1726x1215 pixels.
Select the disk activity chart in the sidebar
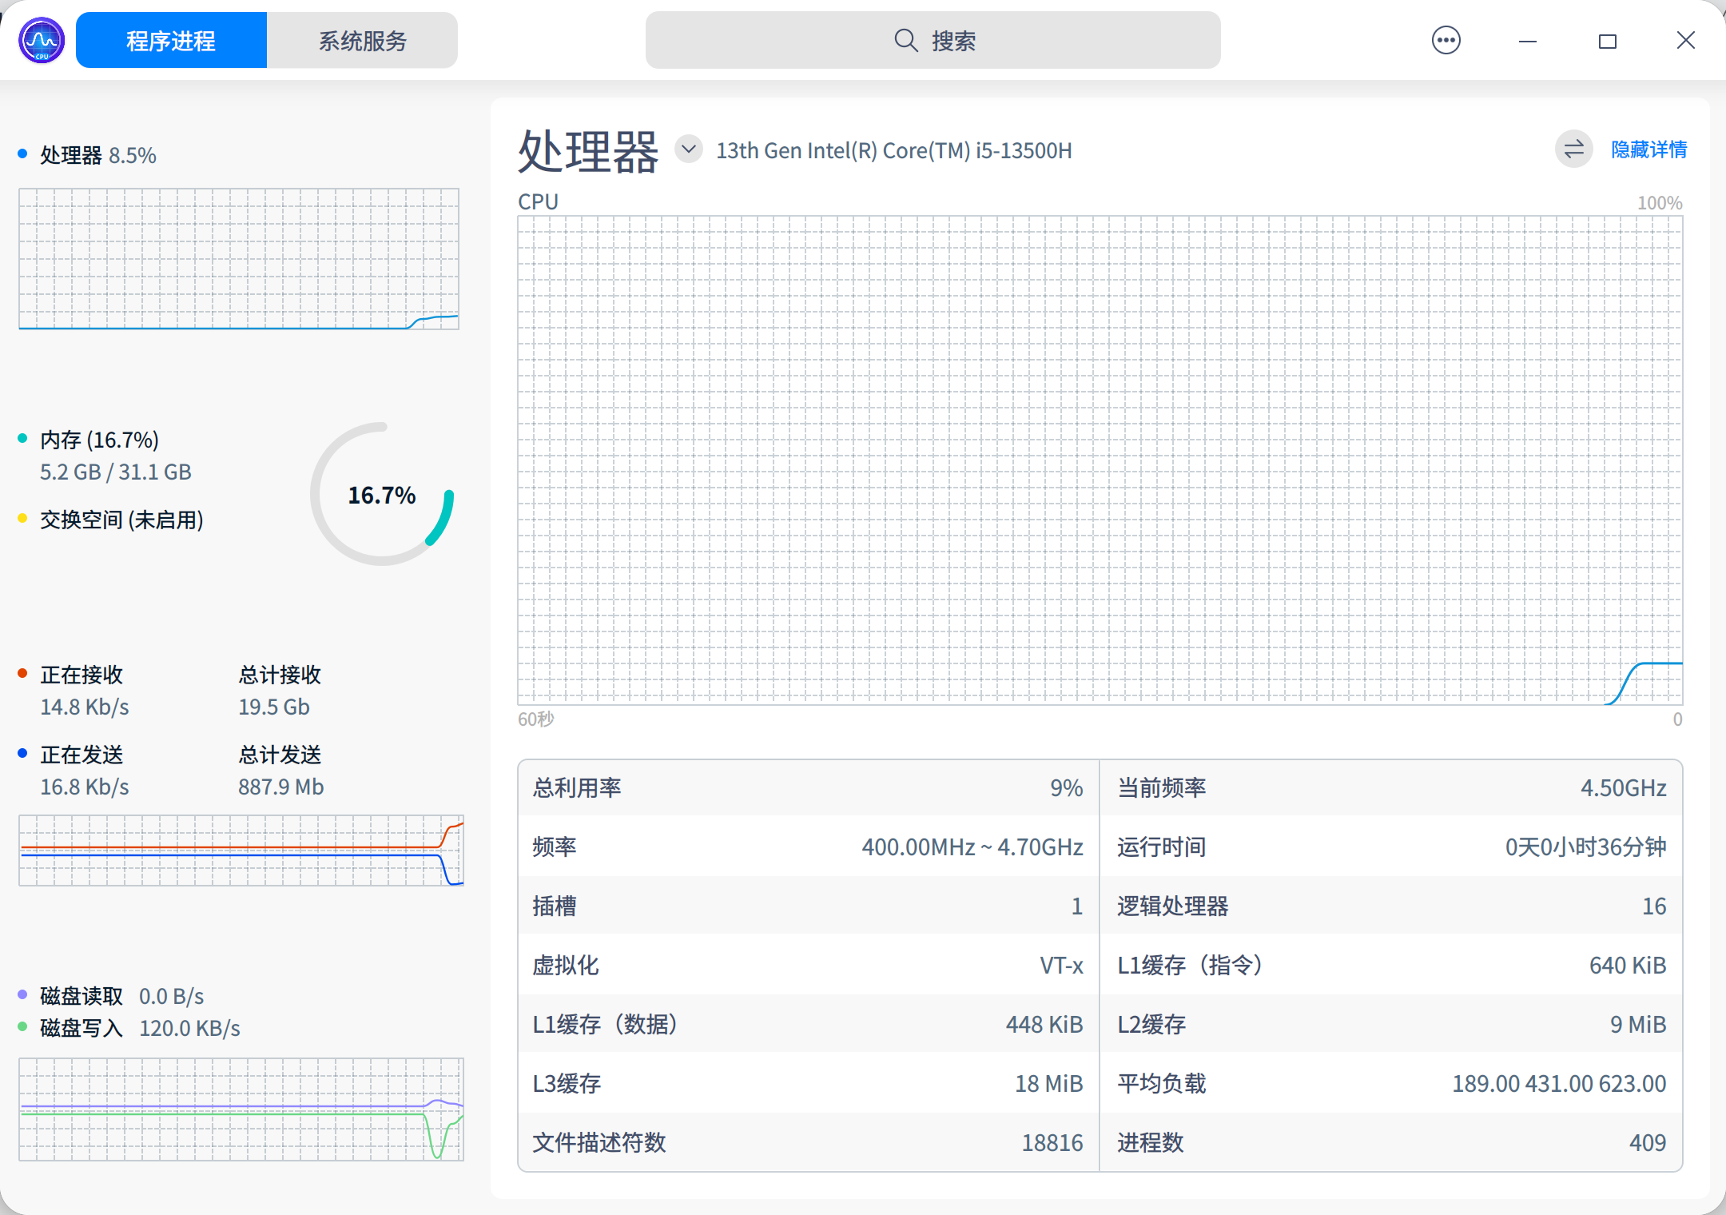tap(241, 1109)
